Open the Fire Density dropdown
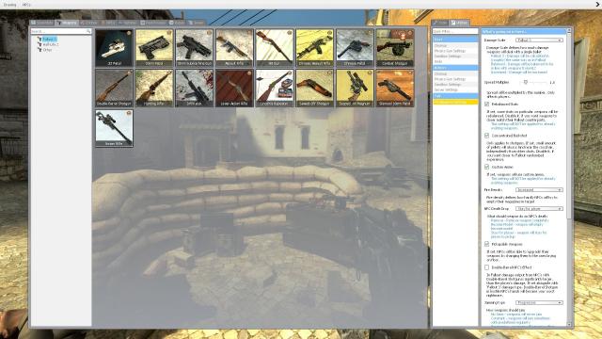The width and height of the screenshot is (602, 339). (539, 190)
